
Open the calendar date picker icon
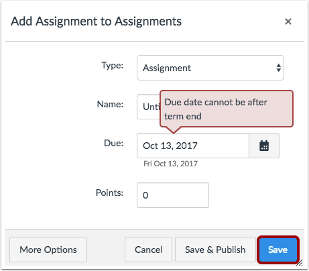(264, 146)
